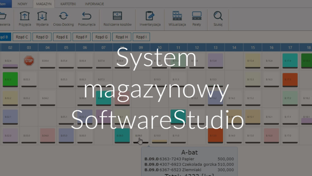Image resolution: width=312 pixels, height=176 pixels.
Task: Click slot B.03.2
Action: click(x=29, y=98)
